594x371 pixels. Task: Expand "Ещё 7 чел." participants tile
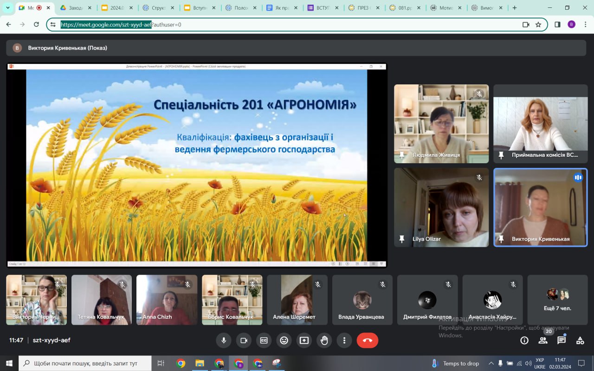click(557, 300)
